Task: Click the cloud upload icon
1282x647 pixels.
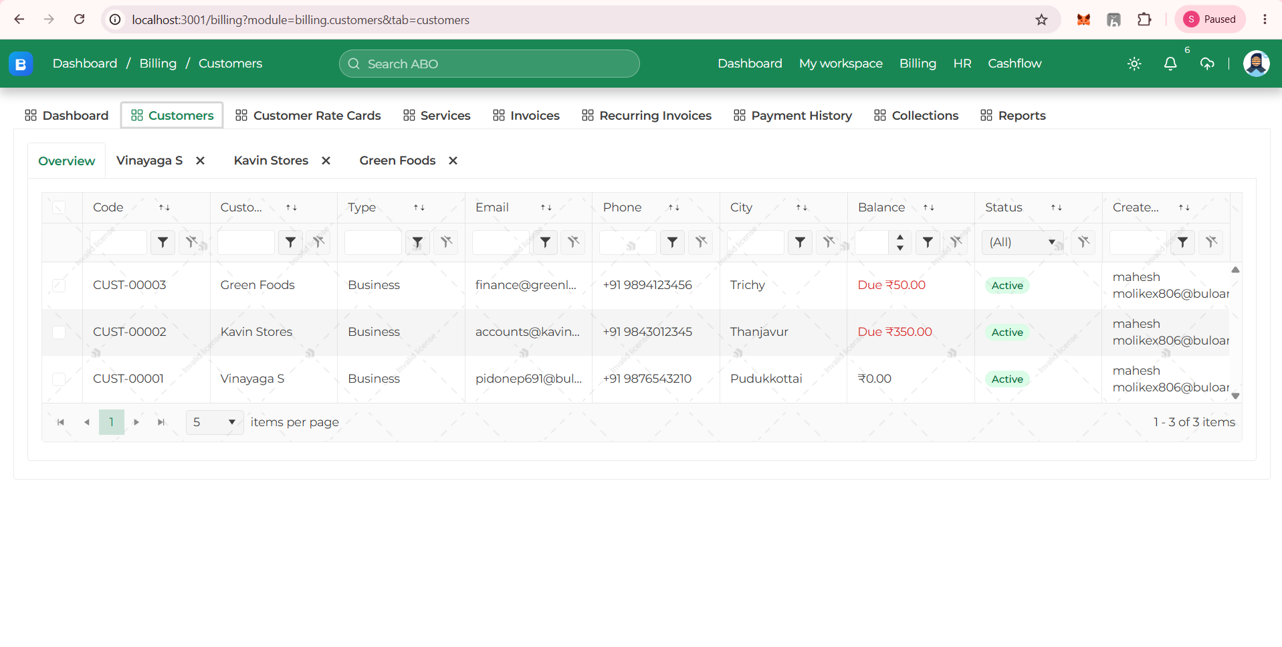Action: [1207, 64]
